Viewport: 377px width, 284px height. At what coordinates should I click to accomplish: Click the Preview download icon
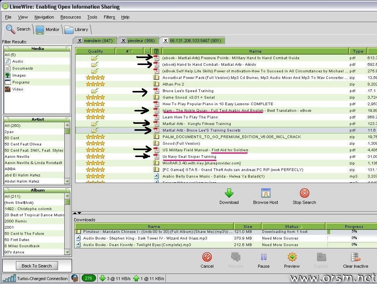point(292,257)
